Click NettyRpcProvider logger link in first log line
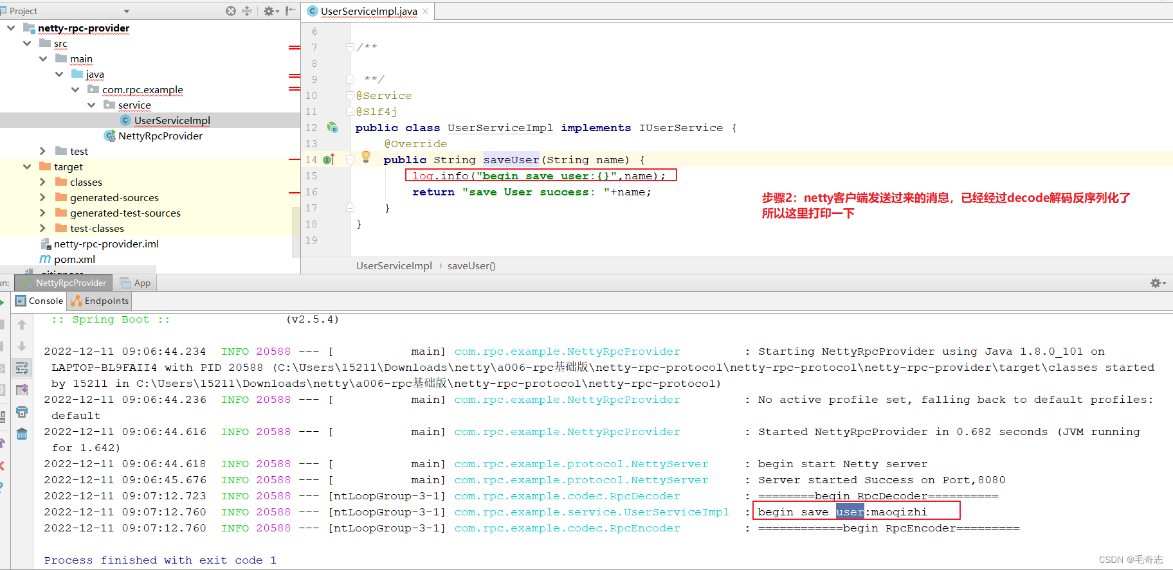1173x570 pixels. pos(567,352)
